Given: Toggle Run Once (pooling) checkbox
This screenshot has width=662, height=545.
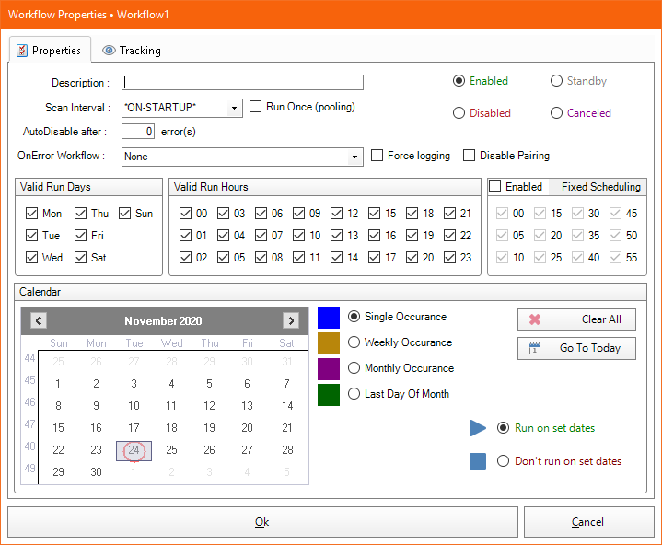Looking at the screenshot, I should (x=255, y=107).
